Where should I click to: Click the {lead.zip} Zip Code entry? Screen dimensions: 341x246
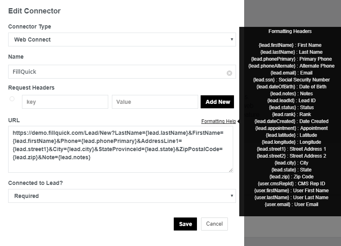coord(290,177)
